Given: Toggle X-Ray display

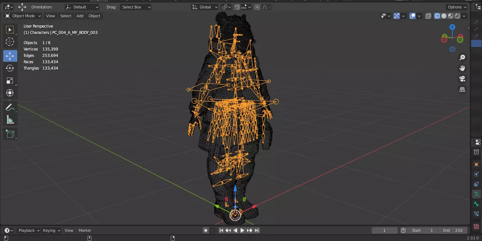Looking at the screenshot, I should (428, 16).
